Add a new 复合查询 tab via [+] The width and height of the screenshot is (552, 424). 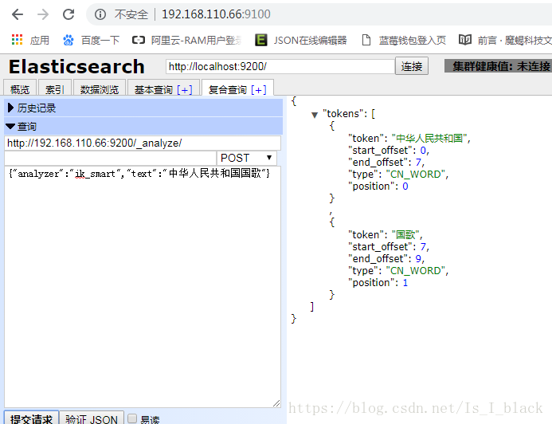click(258, 90)
